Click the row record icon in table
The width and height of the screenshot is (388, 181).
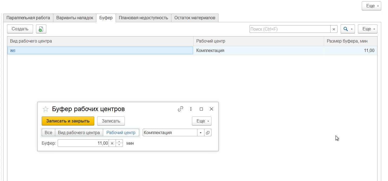13,51
